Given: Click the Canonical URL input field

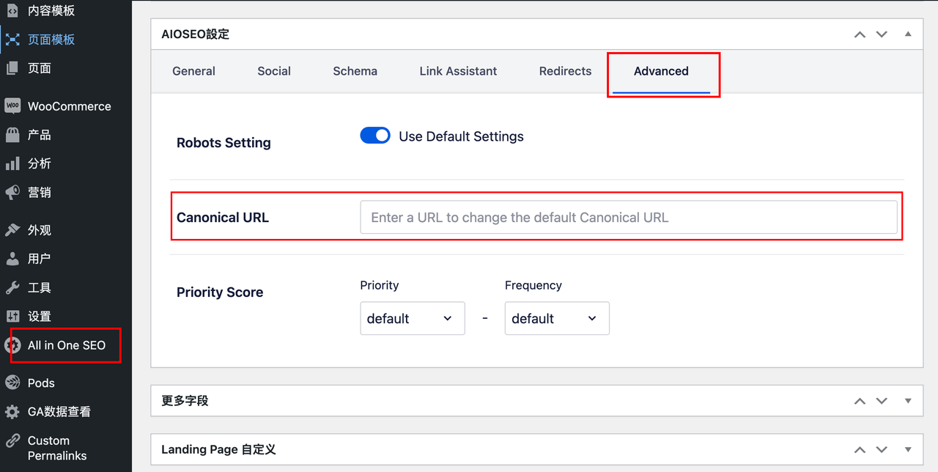Looking at the screenshot, I should pyautogui.click(x=629, y=217).
